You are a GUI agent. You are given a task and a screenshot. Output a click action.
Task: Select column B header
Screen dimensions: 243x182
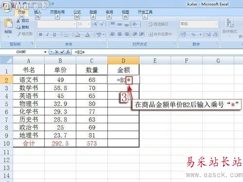60,61
